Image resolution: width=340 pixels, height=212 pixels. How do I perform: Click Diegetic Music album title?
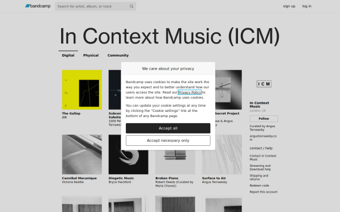coord(121,178)
